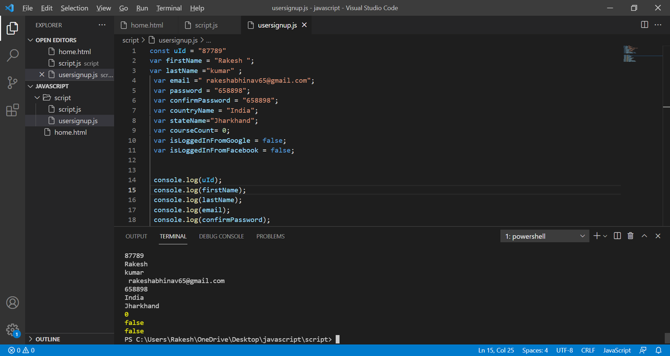
Task: Open notifications bell in status bar
Action: (658, 350)
